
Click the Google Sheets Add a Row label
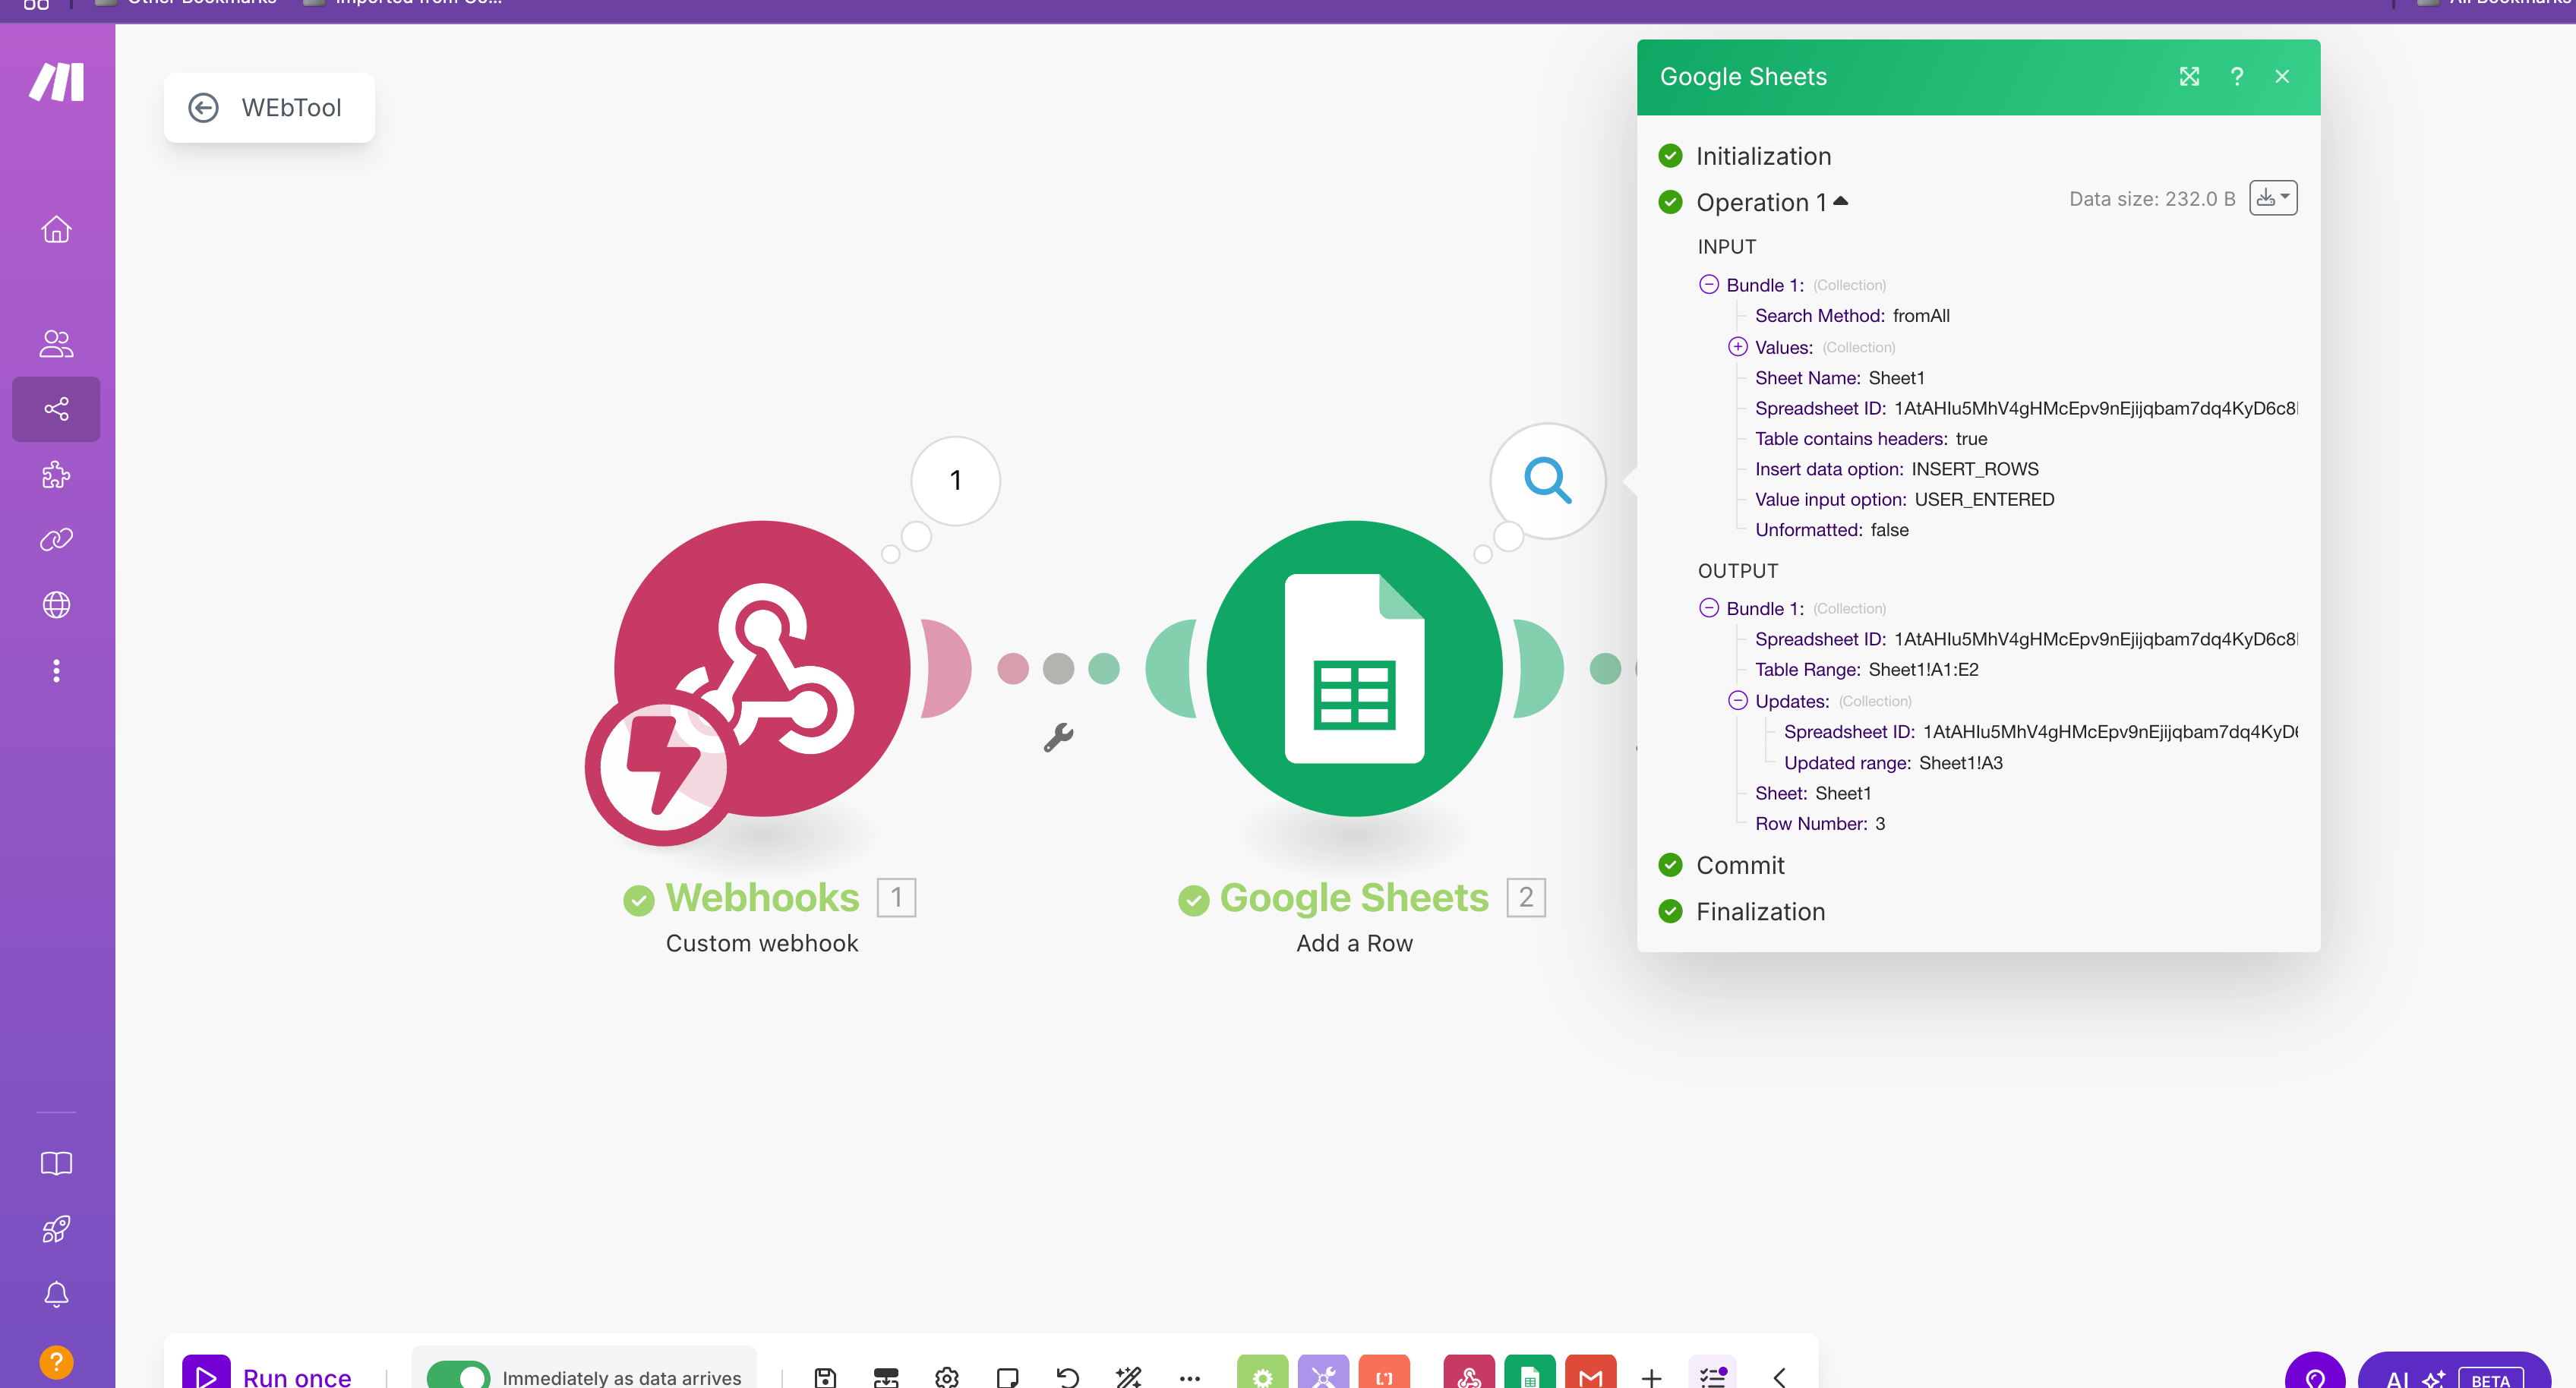click(x=1354, y=943)
